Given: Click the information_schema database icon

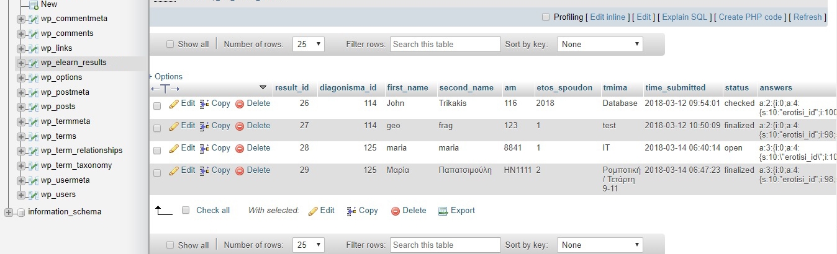Looking at the screenshot, I should click(x=20, y=212).
